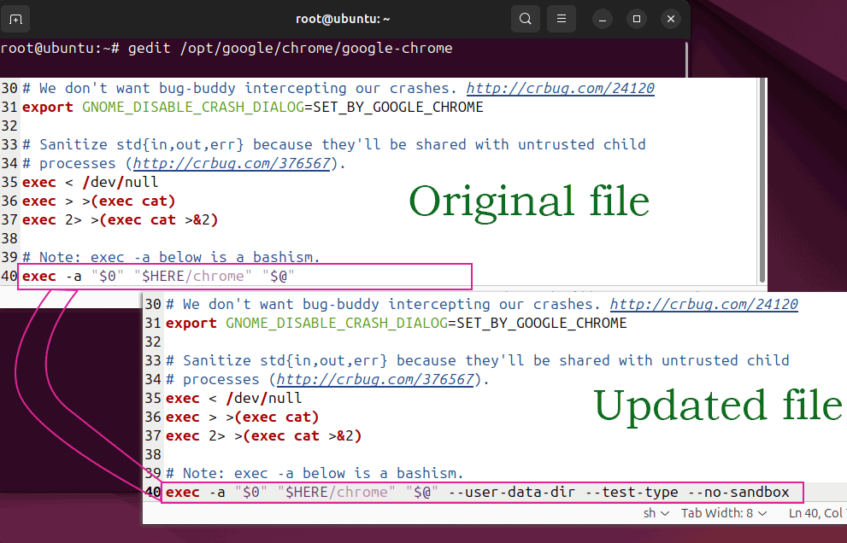The height and width of the screenshot is (543, 847).
Task: Click line 38 number in original file
Action: [9, 238]
